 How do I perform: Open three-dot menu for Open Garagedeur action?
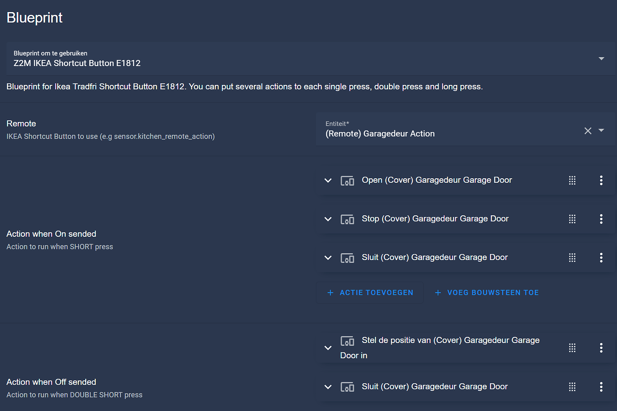(601, 180)
